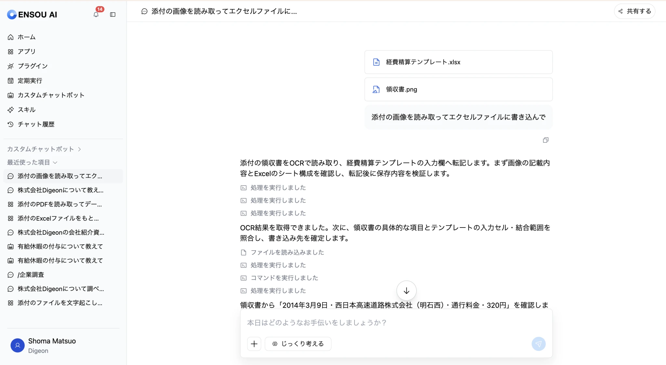Send the message with the paper plane icon
Screen dimensions: 666x365
539,344
